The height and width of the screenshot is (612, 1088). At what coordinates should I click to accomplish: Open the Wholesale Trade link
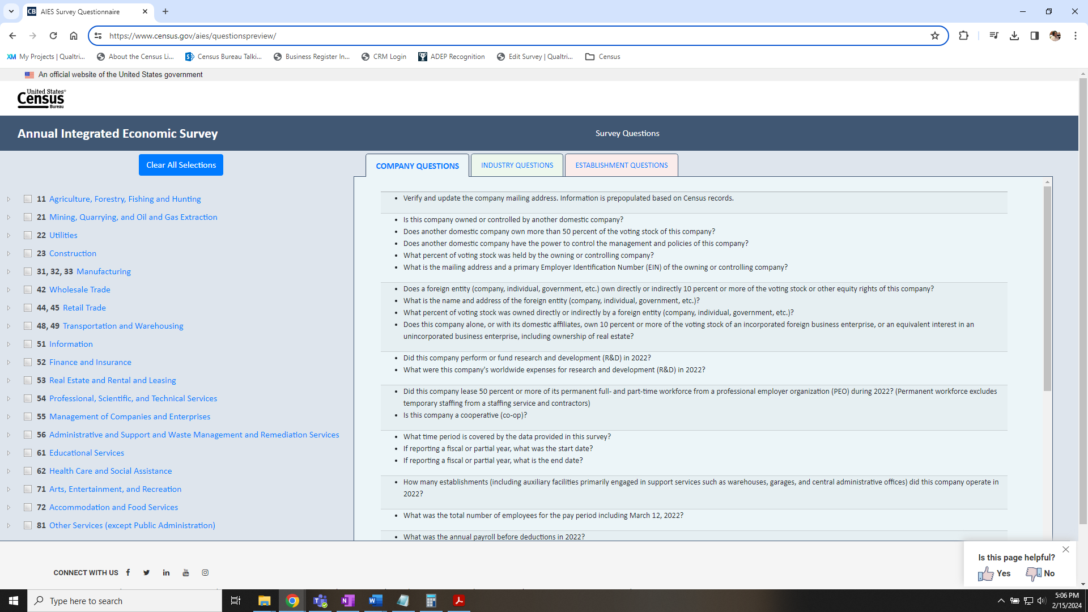tap(80, 290)
